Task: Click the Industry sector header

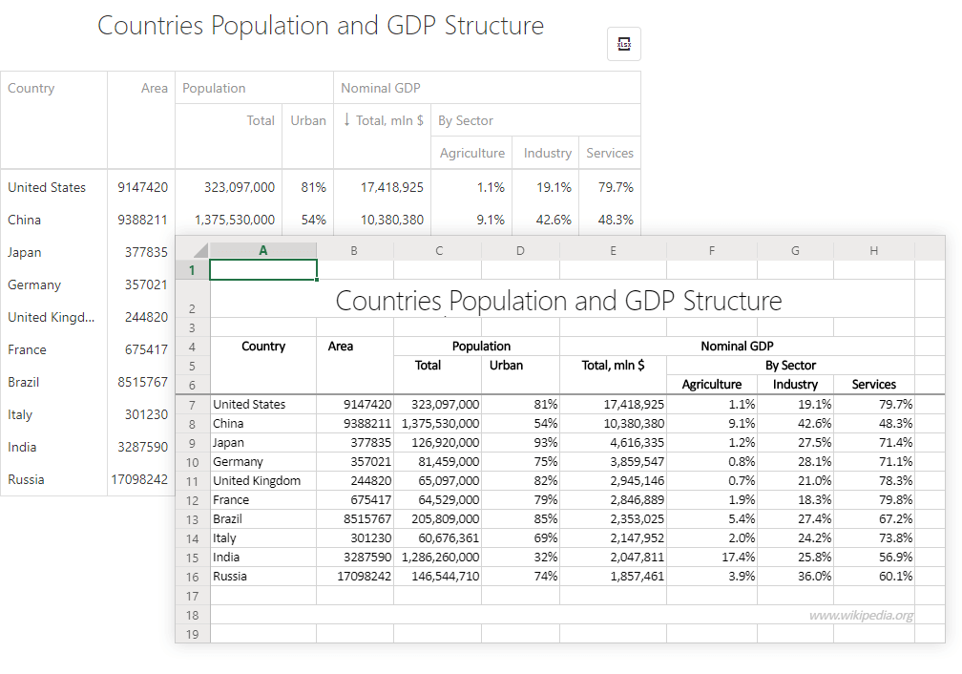Action: [547, 153]
